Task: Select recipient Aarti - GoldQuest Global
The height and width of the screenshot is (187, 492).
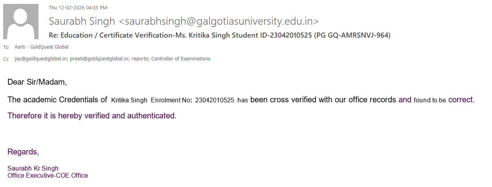Action: tap(41, 47)
